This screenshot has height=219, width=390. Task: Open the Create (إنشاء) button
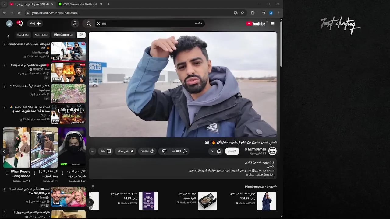35,23
